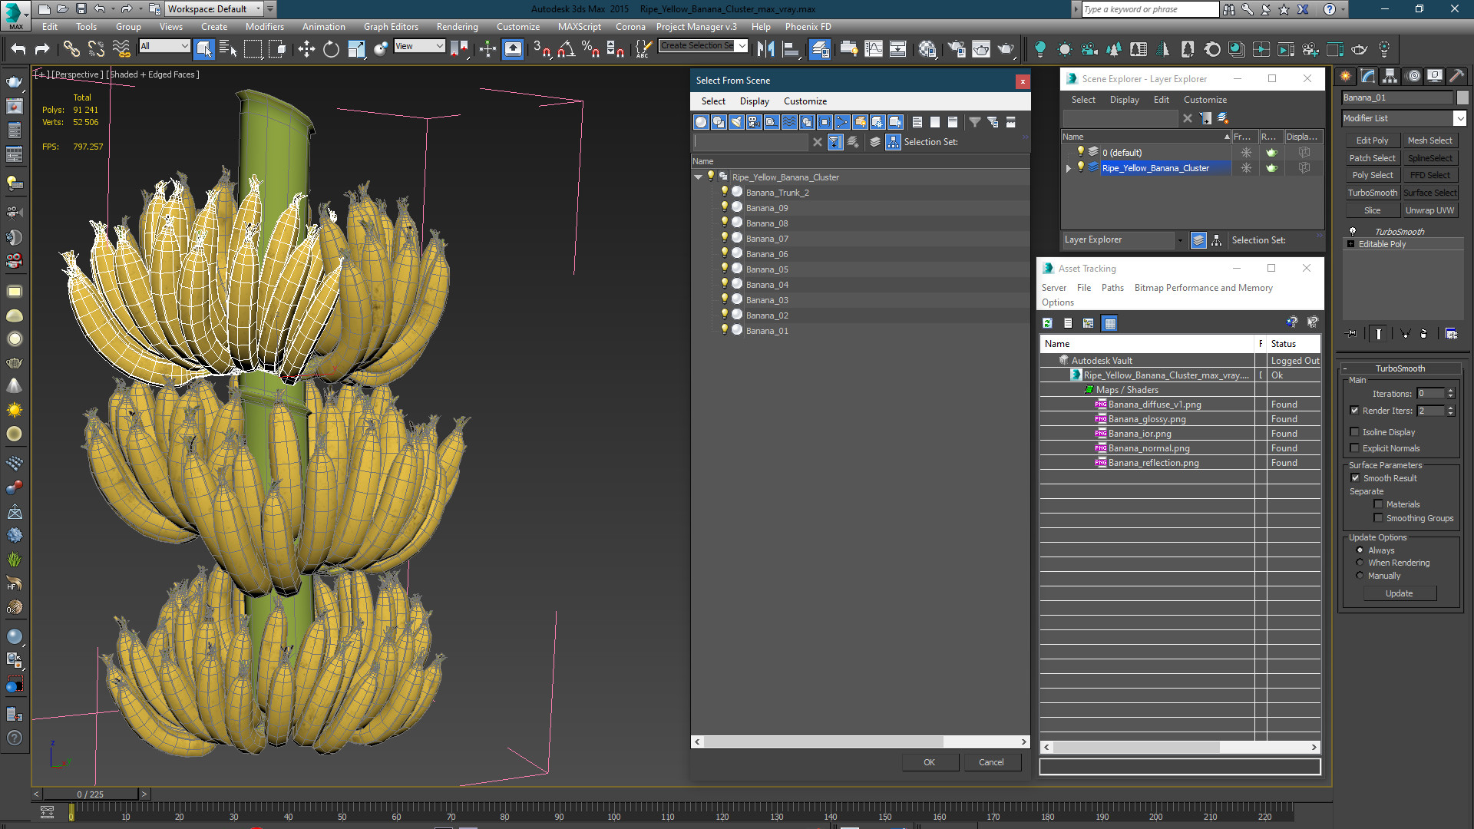Open the Graph Editors menu
The image size is (1474, 829).
[391, 27]
